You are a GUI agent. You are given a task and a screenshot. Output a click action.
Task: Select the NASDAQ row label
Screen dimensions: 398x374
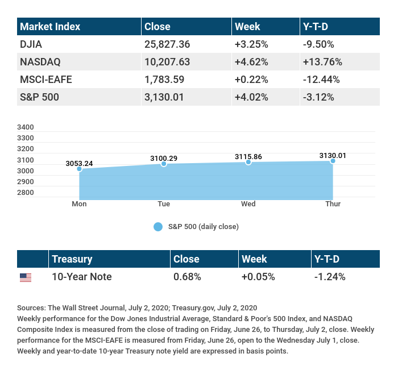[40, 61]
